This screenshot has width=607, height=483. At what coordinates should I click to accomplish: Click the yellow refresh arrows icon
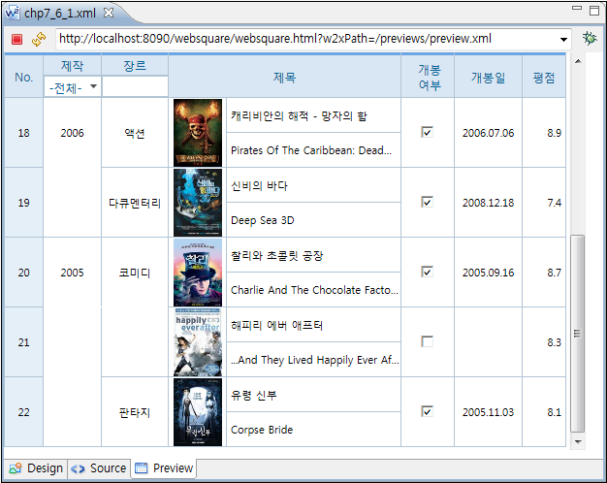click(39, 39)
